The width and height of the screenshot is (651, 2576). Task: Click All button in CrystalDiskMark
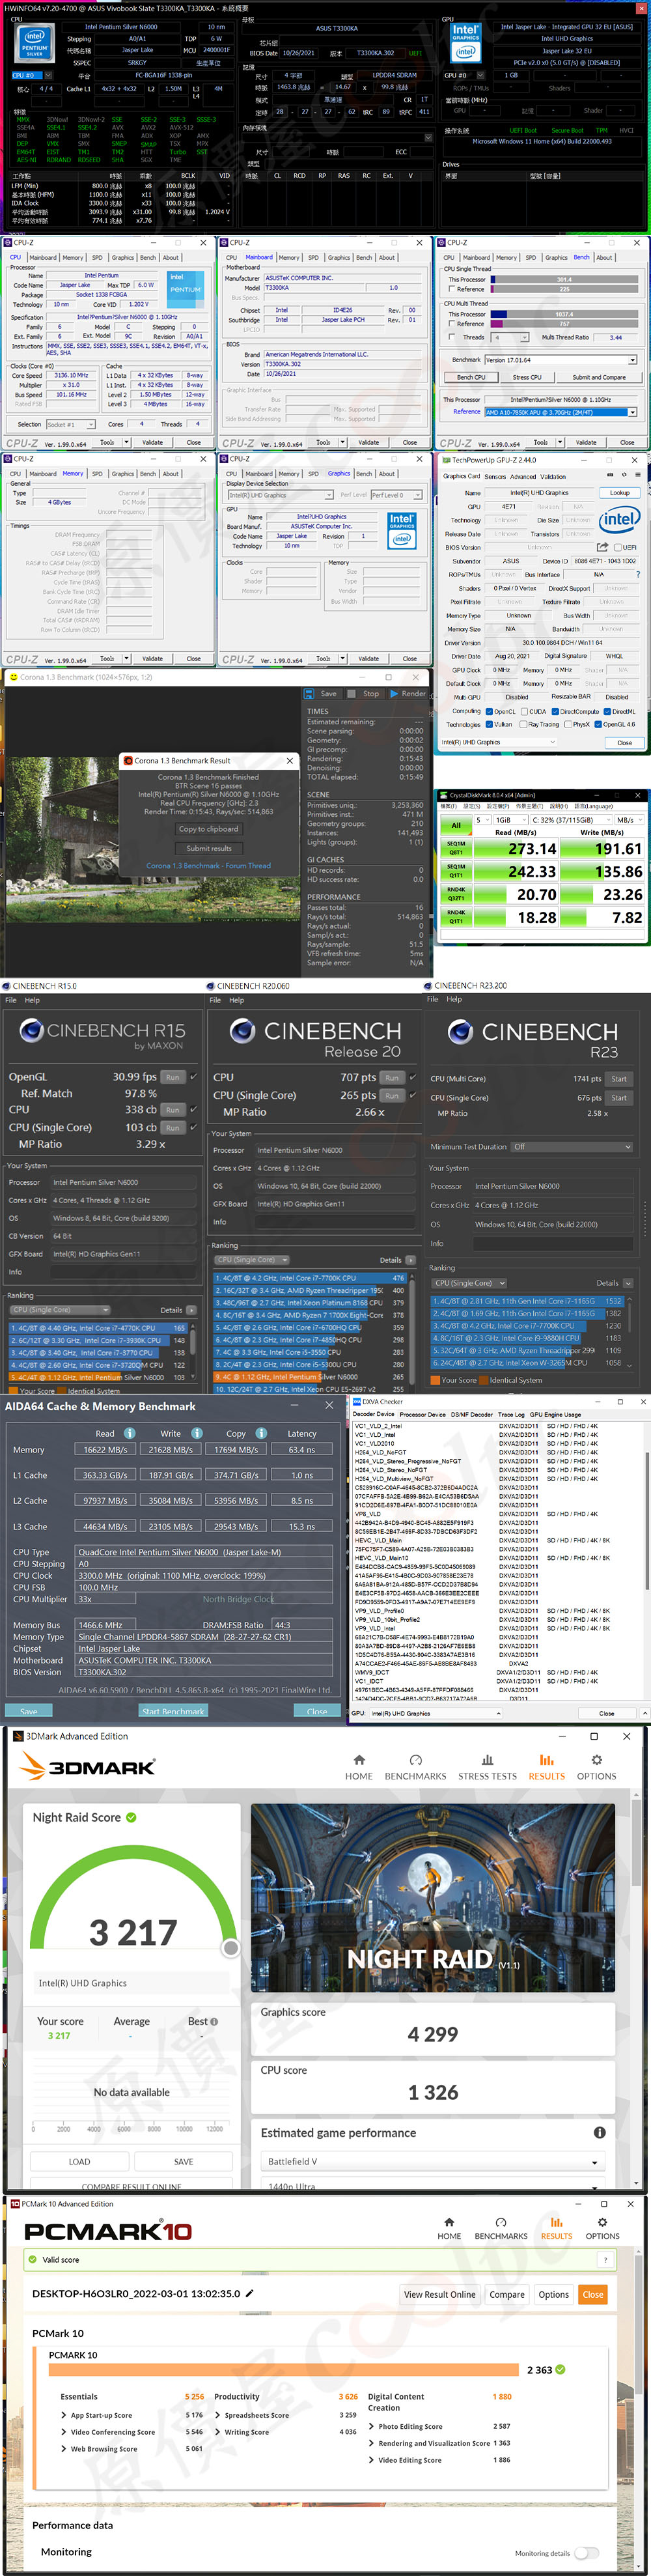[x=456, y=825]
